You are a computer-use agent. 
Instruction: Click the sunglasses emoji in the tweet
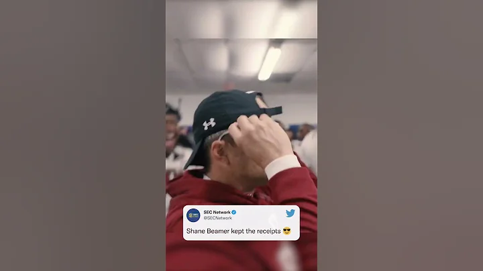287,231
